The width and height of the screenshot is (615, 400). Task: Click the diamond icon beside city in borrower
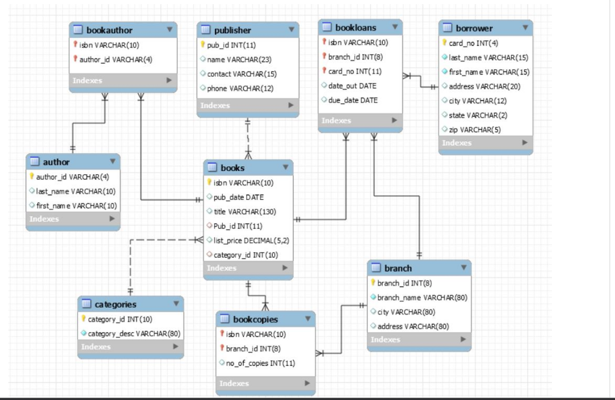[443, 100]
